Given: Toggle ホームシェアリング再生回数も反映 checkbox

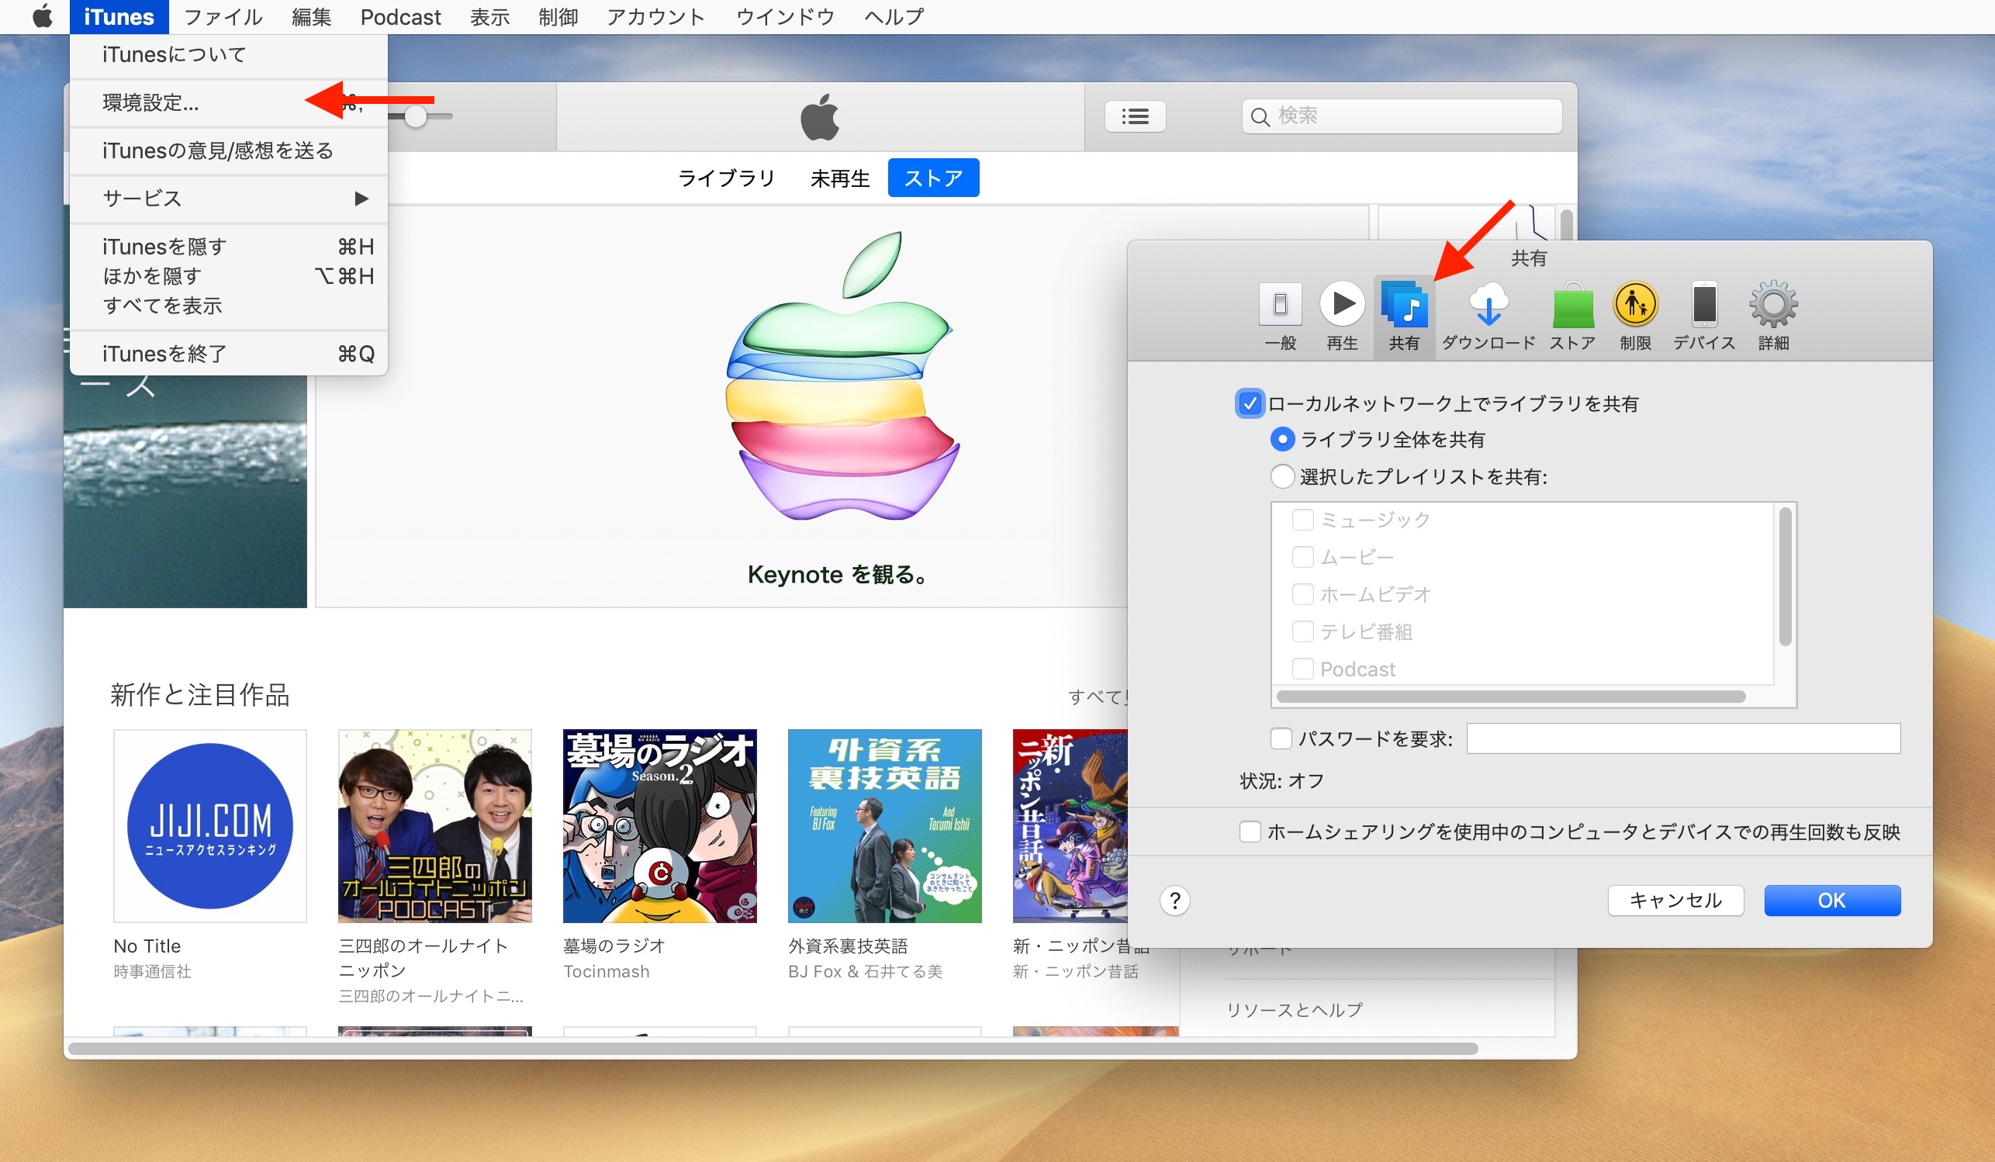Looking at the screenshot, I should (x=1250, y=832).
